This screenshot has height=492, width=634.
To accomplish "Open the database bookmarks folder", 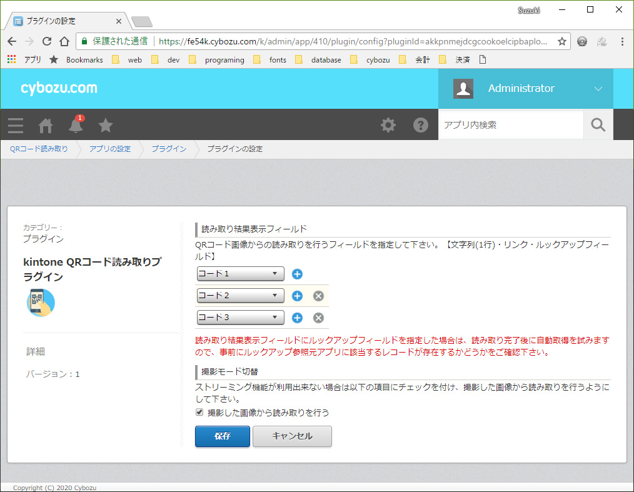I will pyautogui.click(x=318, y=60).
